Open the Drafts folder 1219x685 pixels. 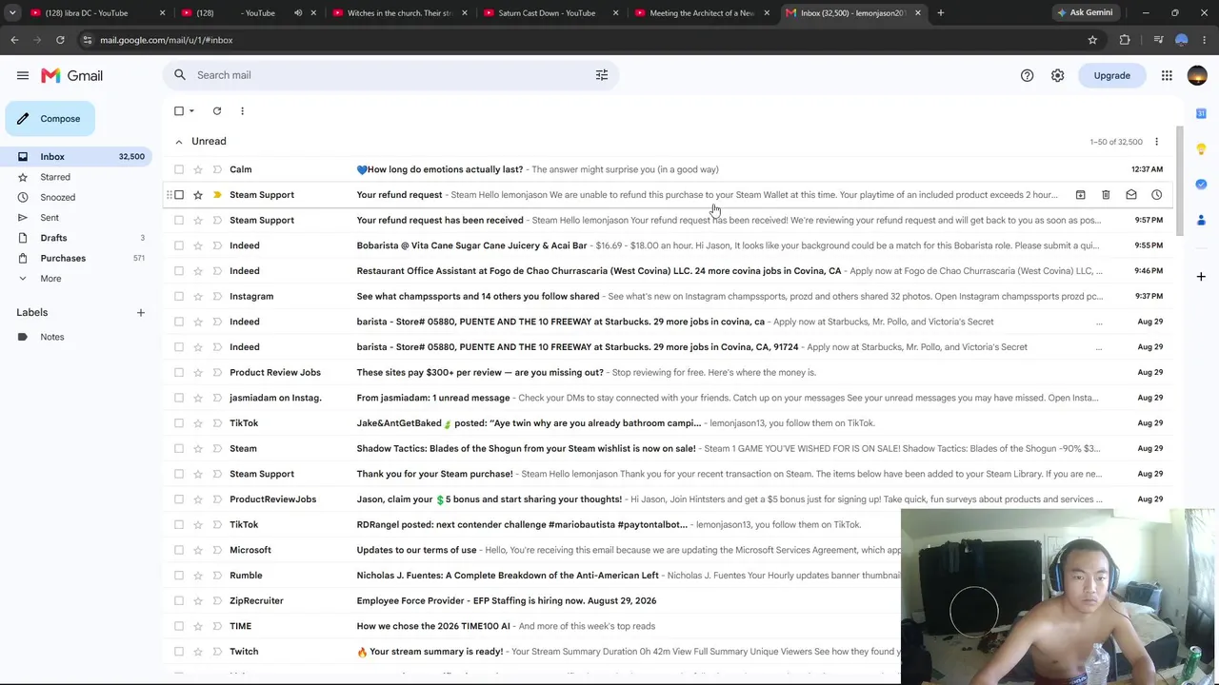78,238
